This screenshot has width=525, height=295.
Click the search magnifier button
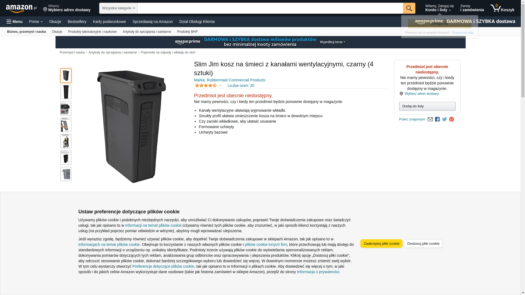(409, 8)
